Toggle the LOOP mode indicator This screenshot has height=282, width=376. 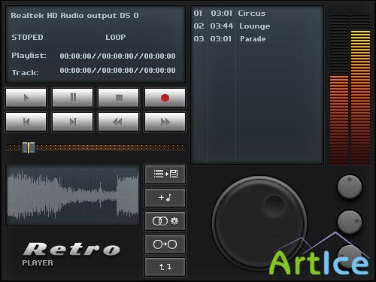(x=116, y=38)
